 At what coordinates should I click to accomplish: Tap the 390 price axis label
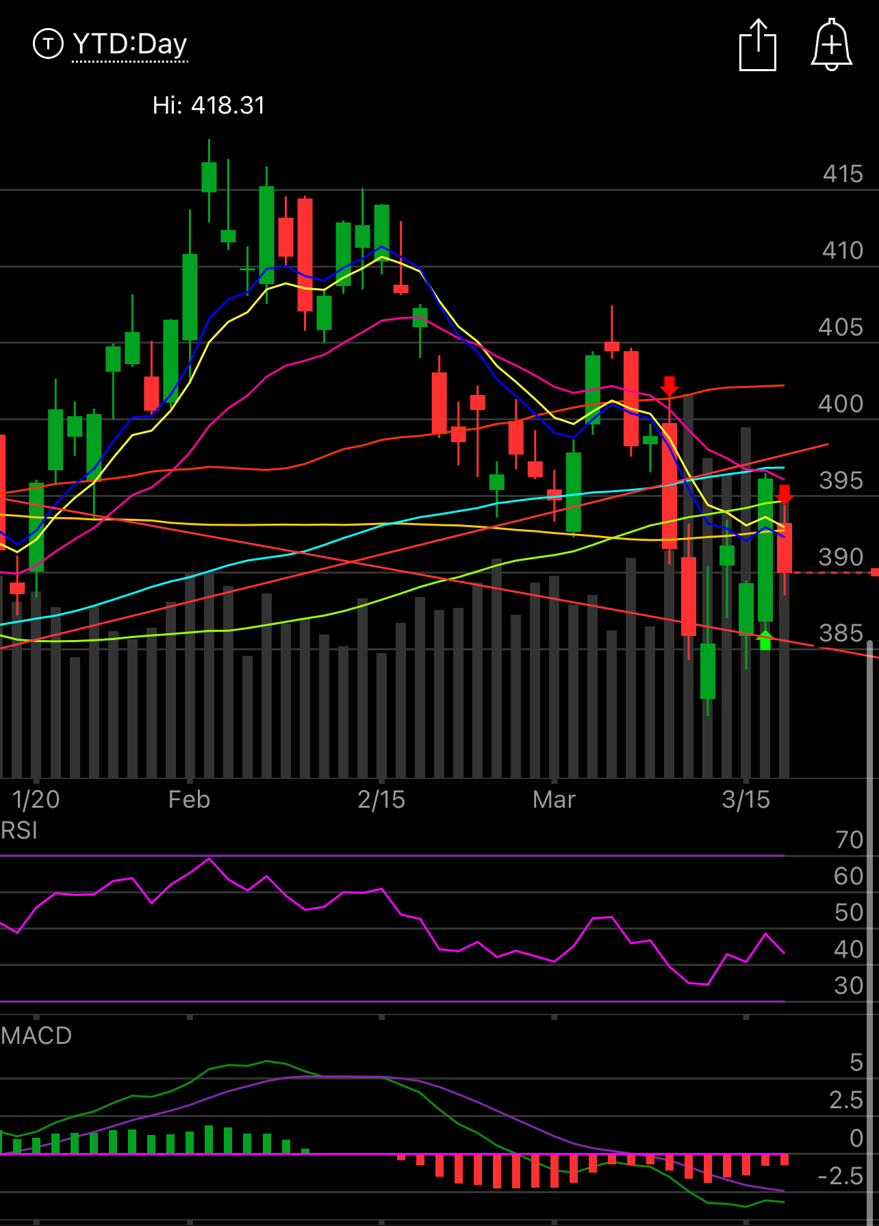(841, 557)
